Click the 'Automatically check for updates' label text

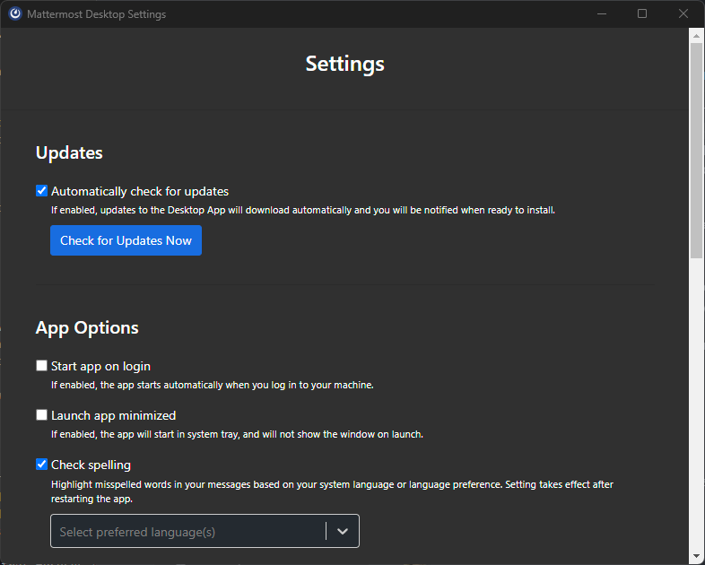click(140, 191)
